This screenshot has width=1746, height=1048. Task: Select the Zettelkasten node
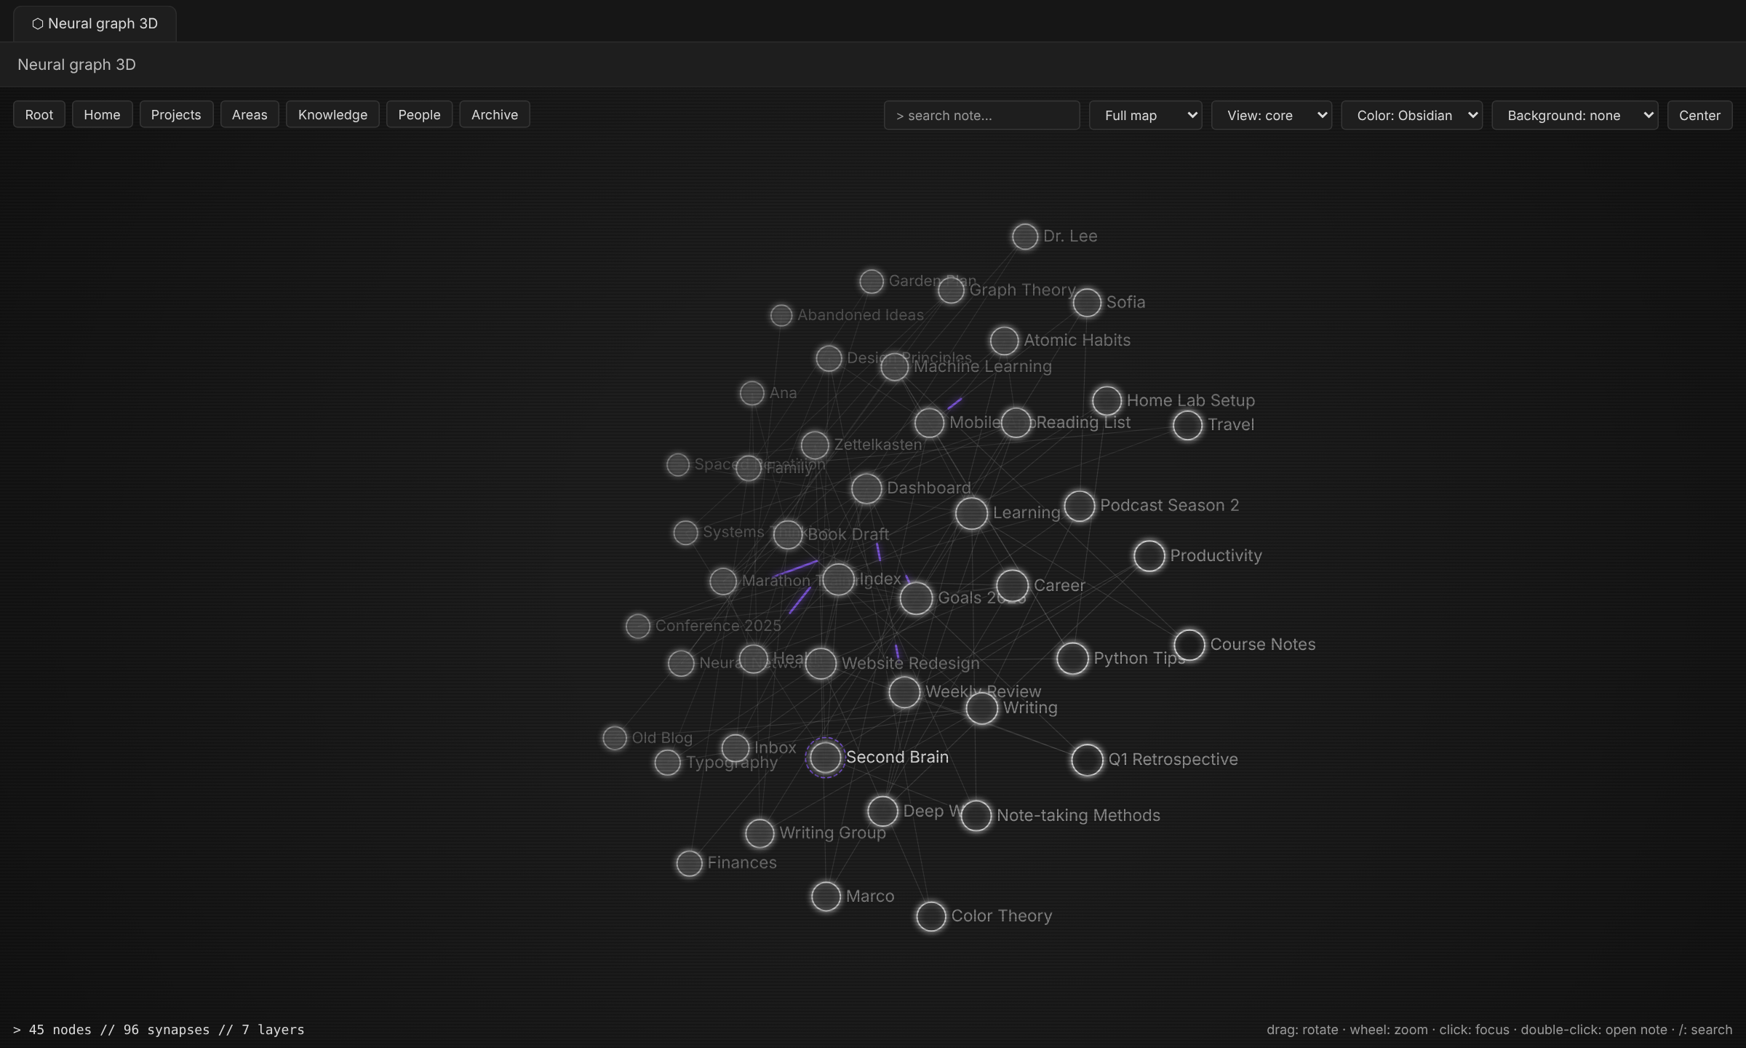click(x=815, y=445)
